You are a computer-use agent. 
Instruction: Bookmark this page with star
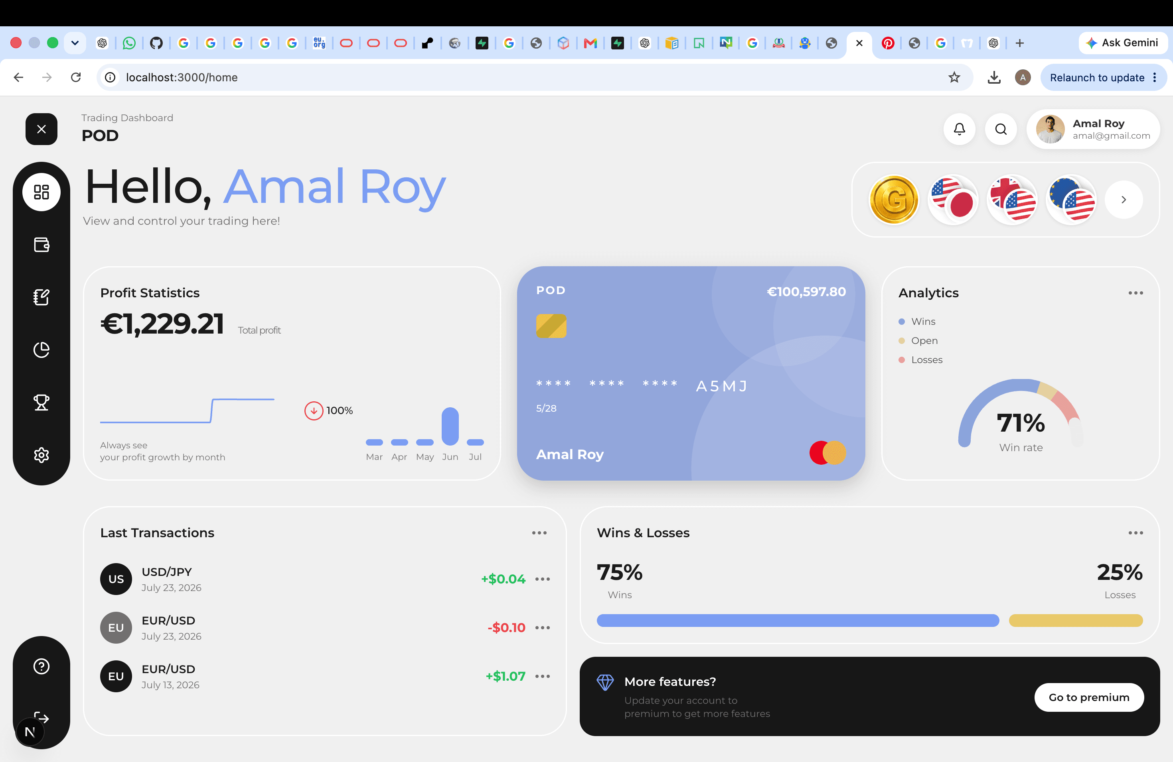tap(954, 77)
